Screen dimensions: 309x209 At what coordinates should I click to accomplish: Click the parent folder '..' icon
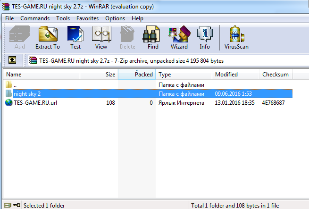coord(8,84)
